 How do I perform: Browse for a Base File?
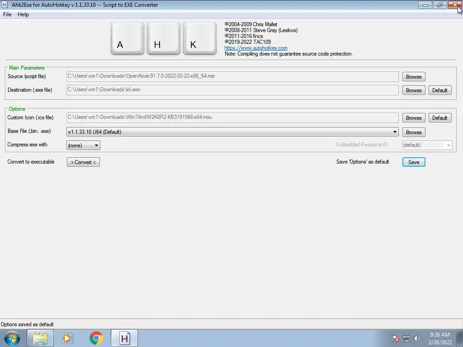414,132
